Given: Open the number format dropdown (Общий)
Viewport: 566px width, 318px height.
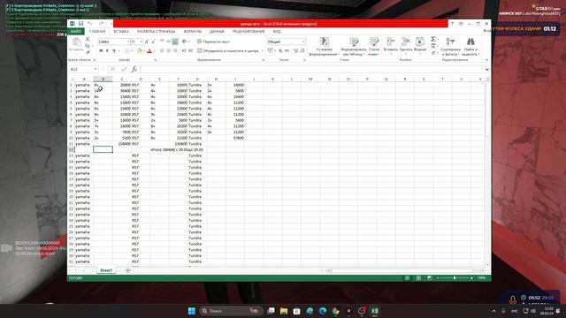Looking at the screenshot, I should pyautogui.click(x=303, y=42).
